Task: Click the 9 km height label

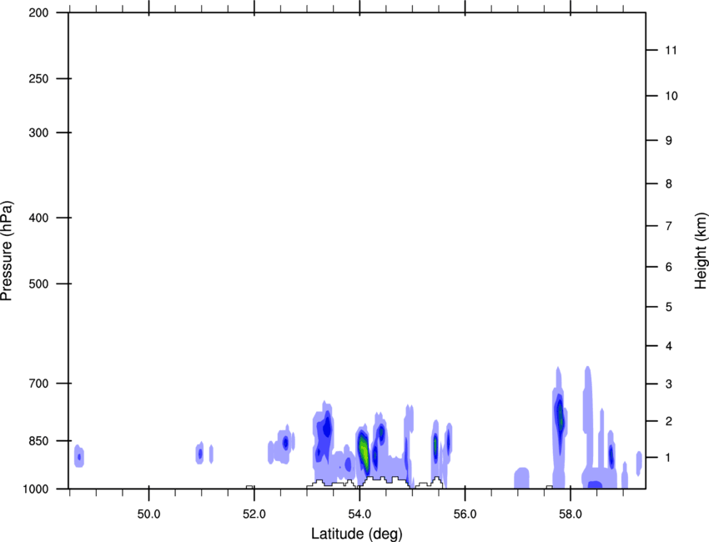Action: [x=669, y=141]
